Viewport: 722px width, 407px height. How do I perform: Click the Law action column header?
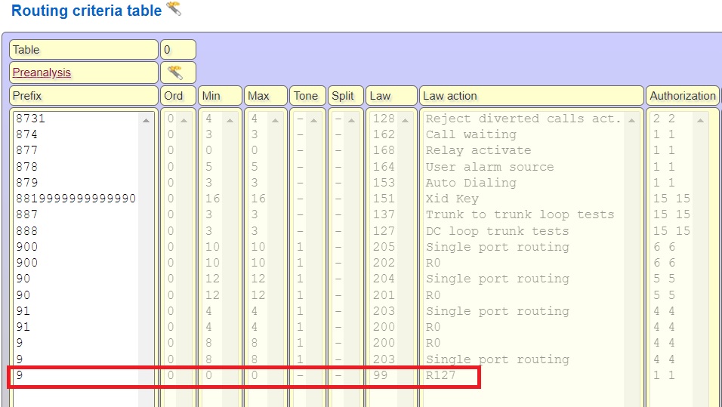tap(531, 96)
